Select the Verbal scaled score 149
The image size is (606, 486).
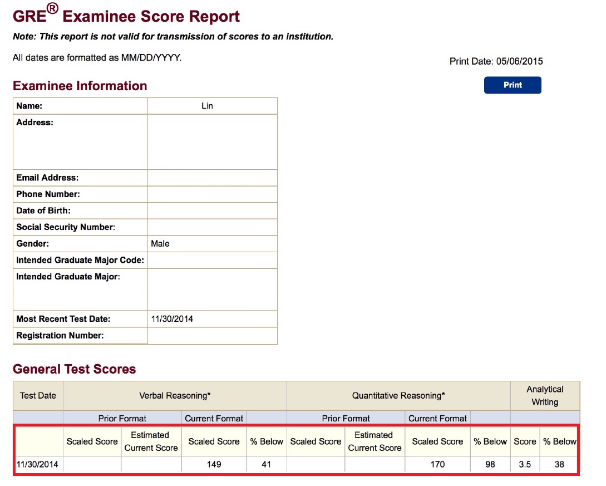(214, 464)
